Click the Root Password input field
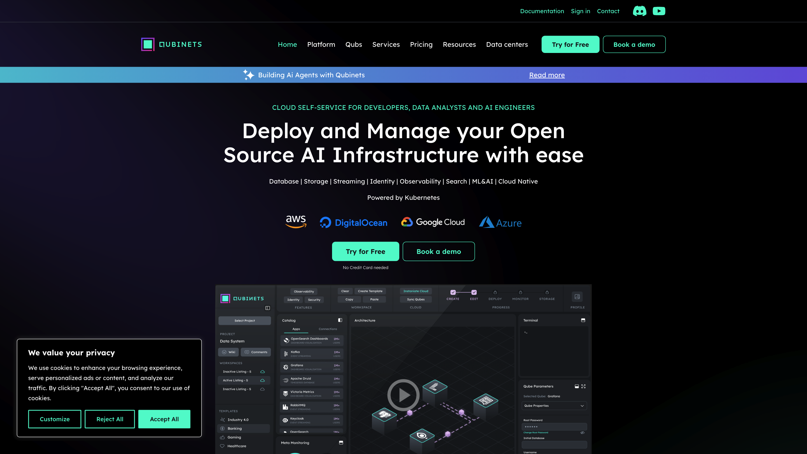Image resolution: width=807 pixels, height=454 pixels. click(554, 427)
